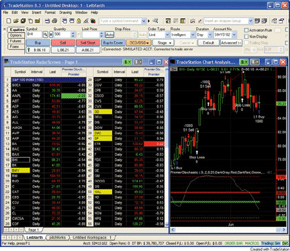Click the Quantity input field

coord(62,34)
